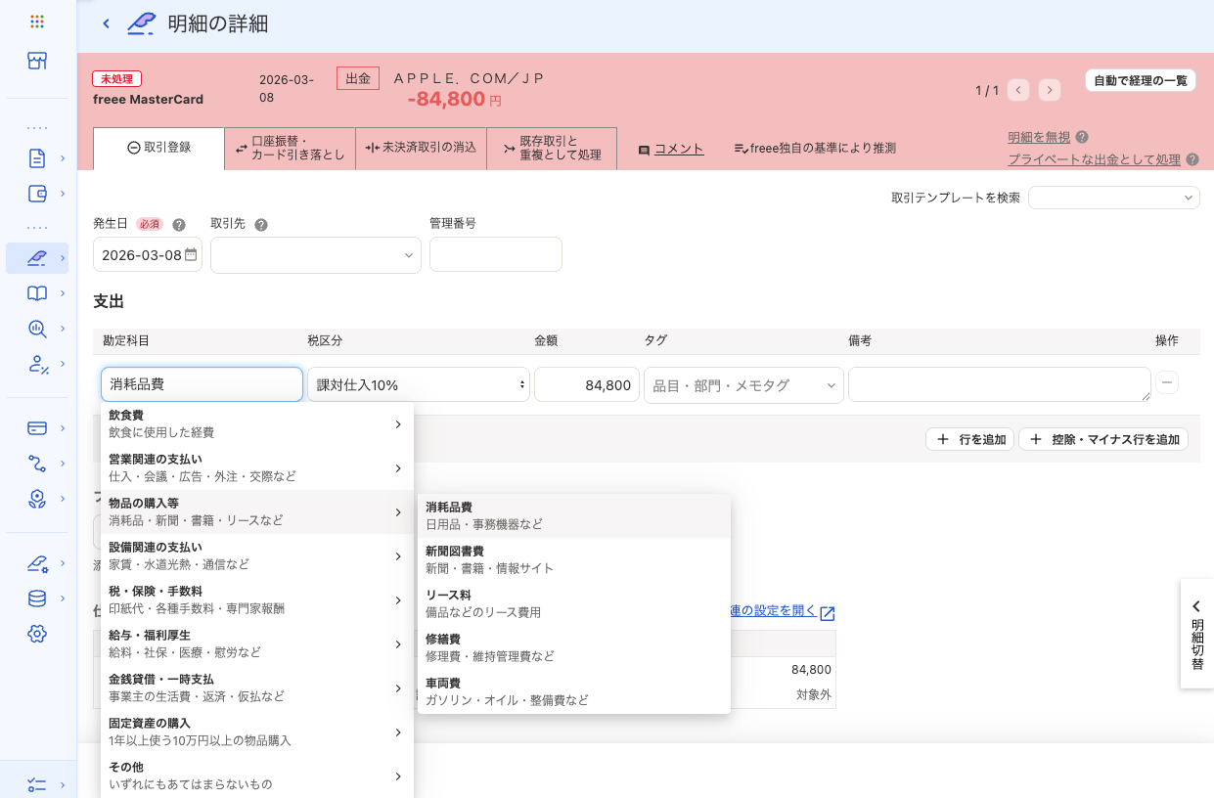Open the 取引テンプレートを検索 dropdown
The image size is (1214, 798).
(1114, 198)
